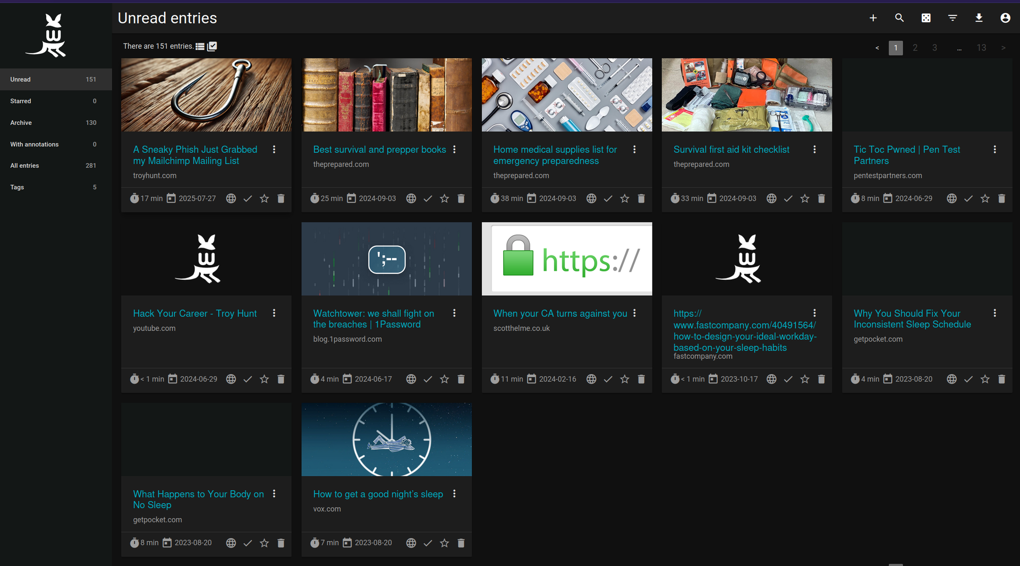Image resolution: width=1020 pixels, height=566 pixels.
Task: Open three-dot menu for How to get a good night's sleep
Action: pyautogui.click(x=454, y=494)
